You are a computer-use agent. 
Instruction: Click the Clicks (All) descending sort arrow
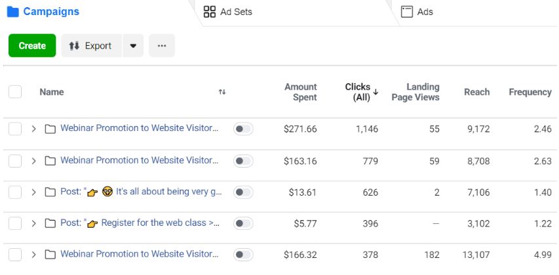coord(376,92)
